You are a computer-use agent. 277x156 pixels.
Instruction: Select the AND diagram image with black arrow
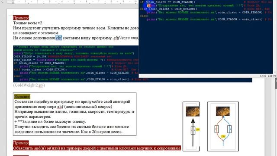[x=191, y=126]
